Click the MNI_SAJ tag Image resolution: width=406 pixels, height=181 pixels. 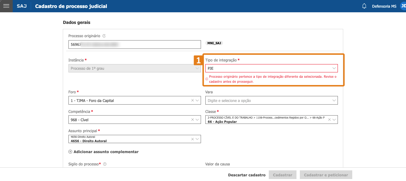pos(214,43)
